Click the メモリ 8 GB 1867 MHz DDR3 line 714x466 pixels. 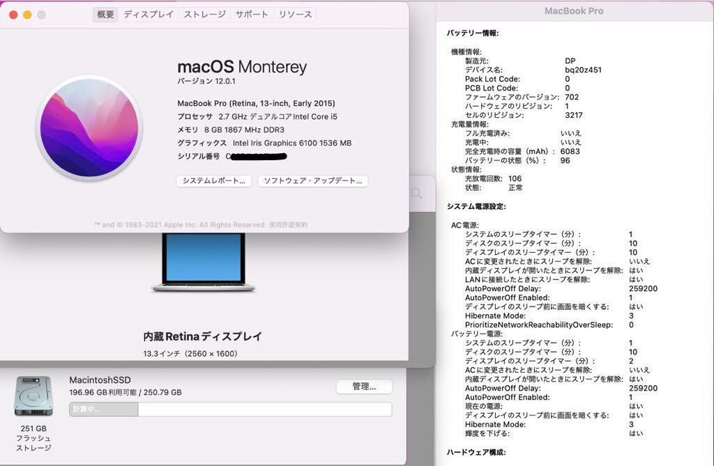tap(231, 130)
